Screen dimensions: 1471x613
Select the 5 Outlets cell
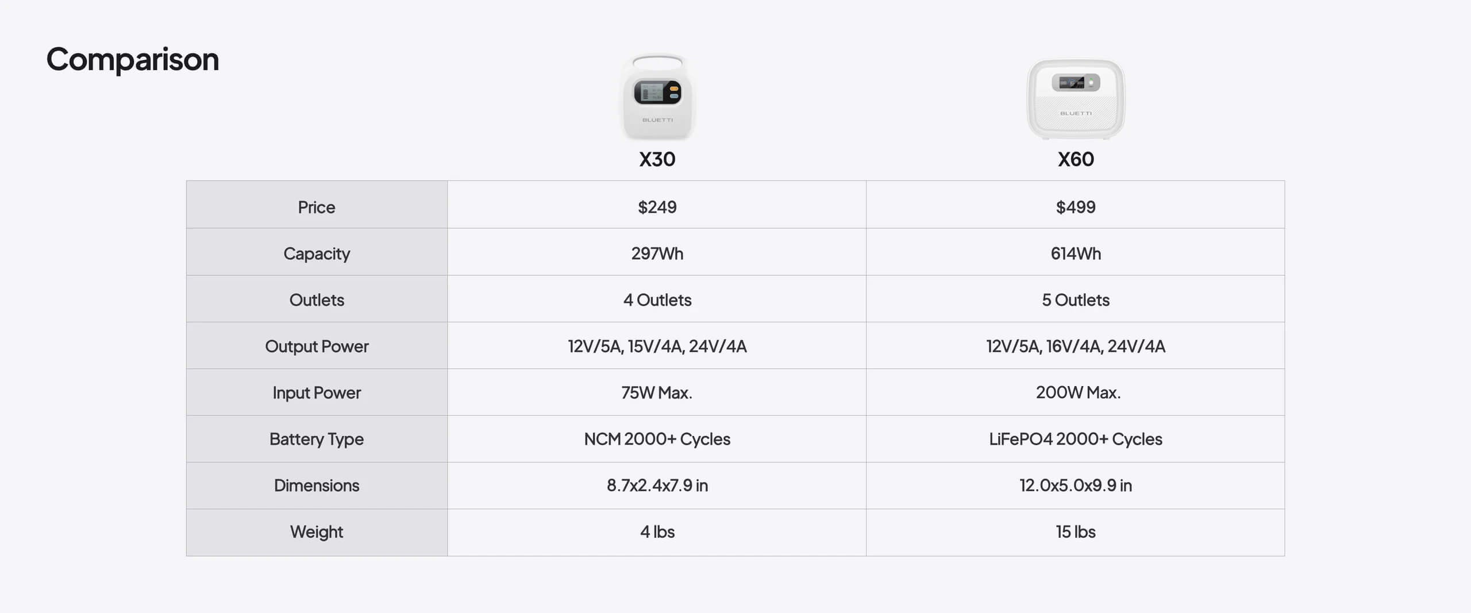tap(1076, 300)
